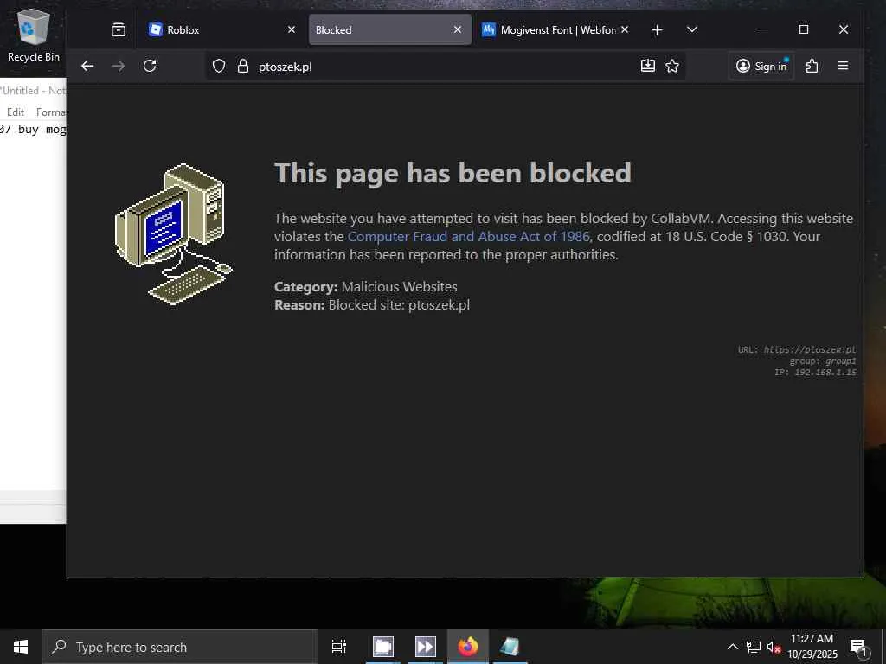Expand the list all tabs chevron

pos(691,29)
